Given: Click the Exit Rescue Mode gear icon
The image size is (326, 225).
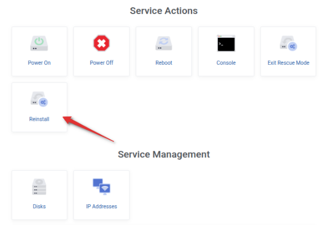Looking at the screenshot, I should [288, 43].
